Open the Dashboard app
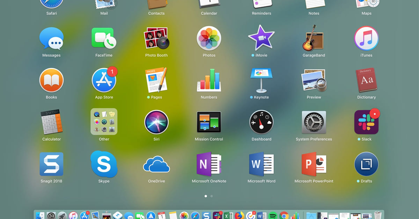Image resolution: width=419 pixels, height=219 pixels. pyautogui.click(x=261, y=122)
